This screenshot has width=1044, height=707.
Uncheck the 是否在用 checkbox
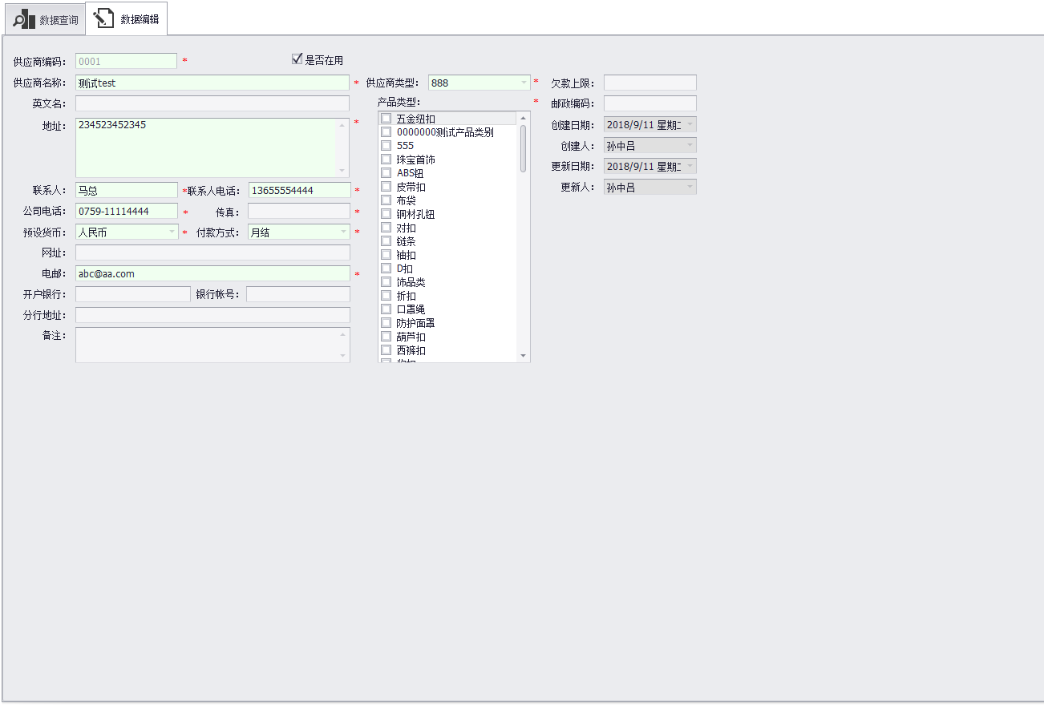pos(297,57)
